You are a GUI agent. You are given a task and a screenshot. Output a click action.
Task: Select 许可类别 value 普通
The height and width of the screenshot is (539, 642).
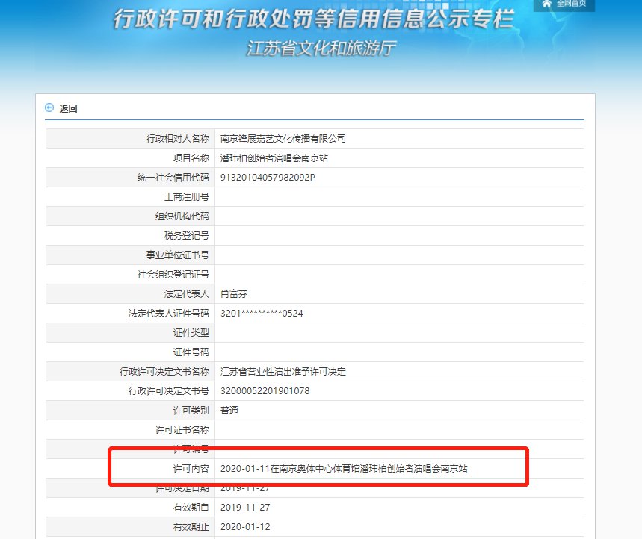[229, 410]
